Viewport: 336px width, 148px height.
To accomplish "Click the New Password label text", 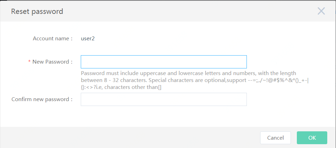I will point(52,62).
